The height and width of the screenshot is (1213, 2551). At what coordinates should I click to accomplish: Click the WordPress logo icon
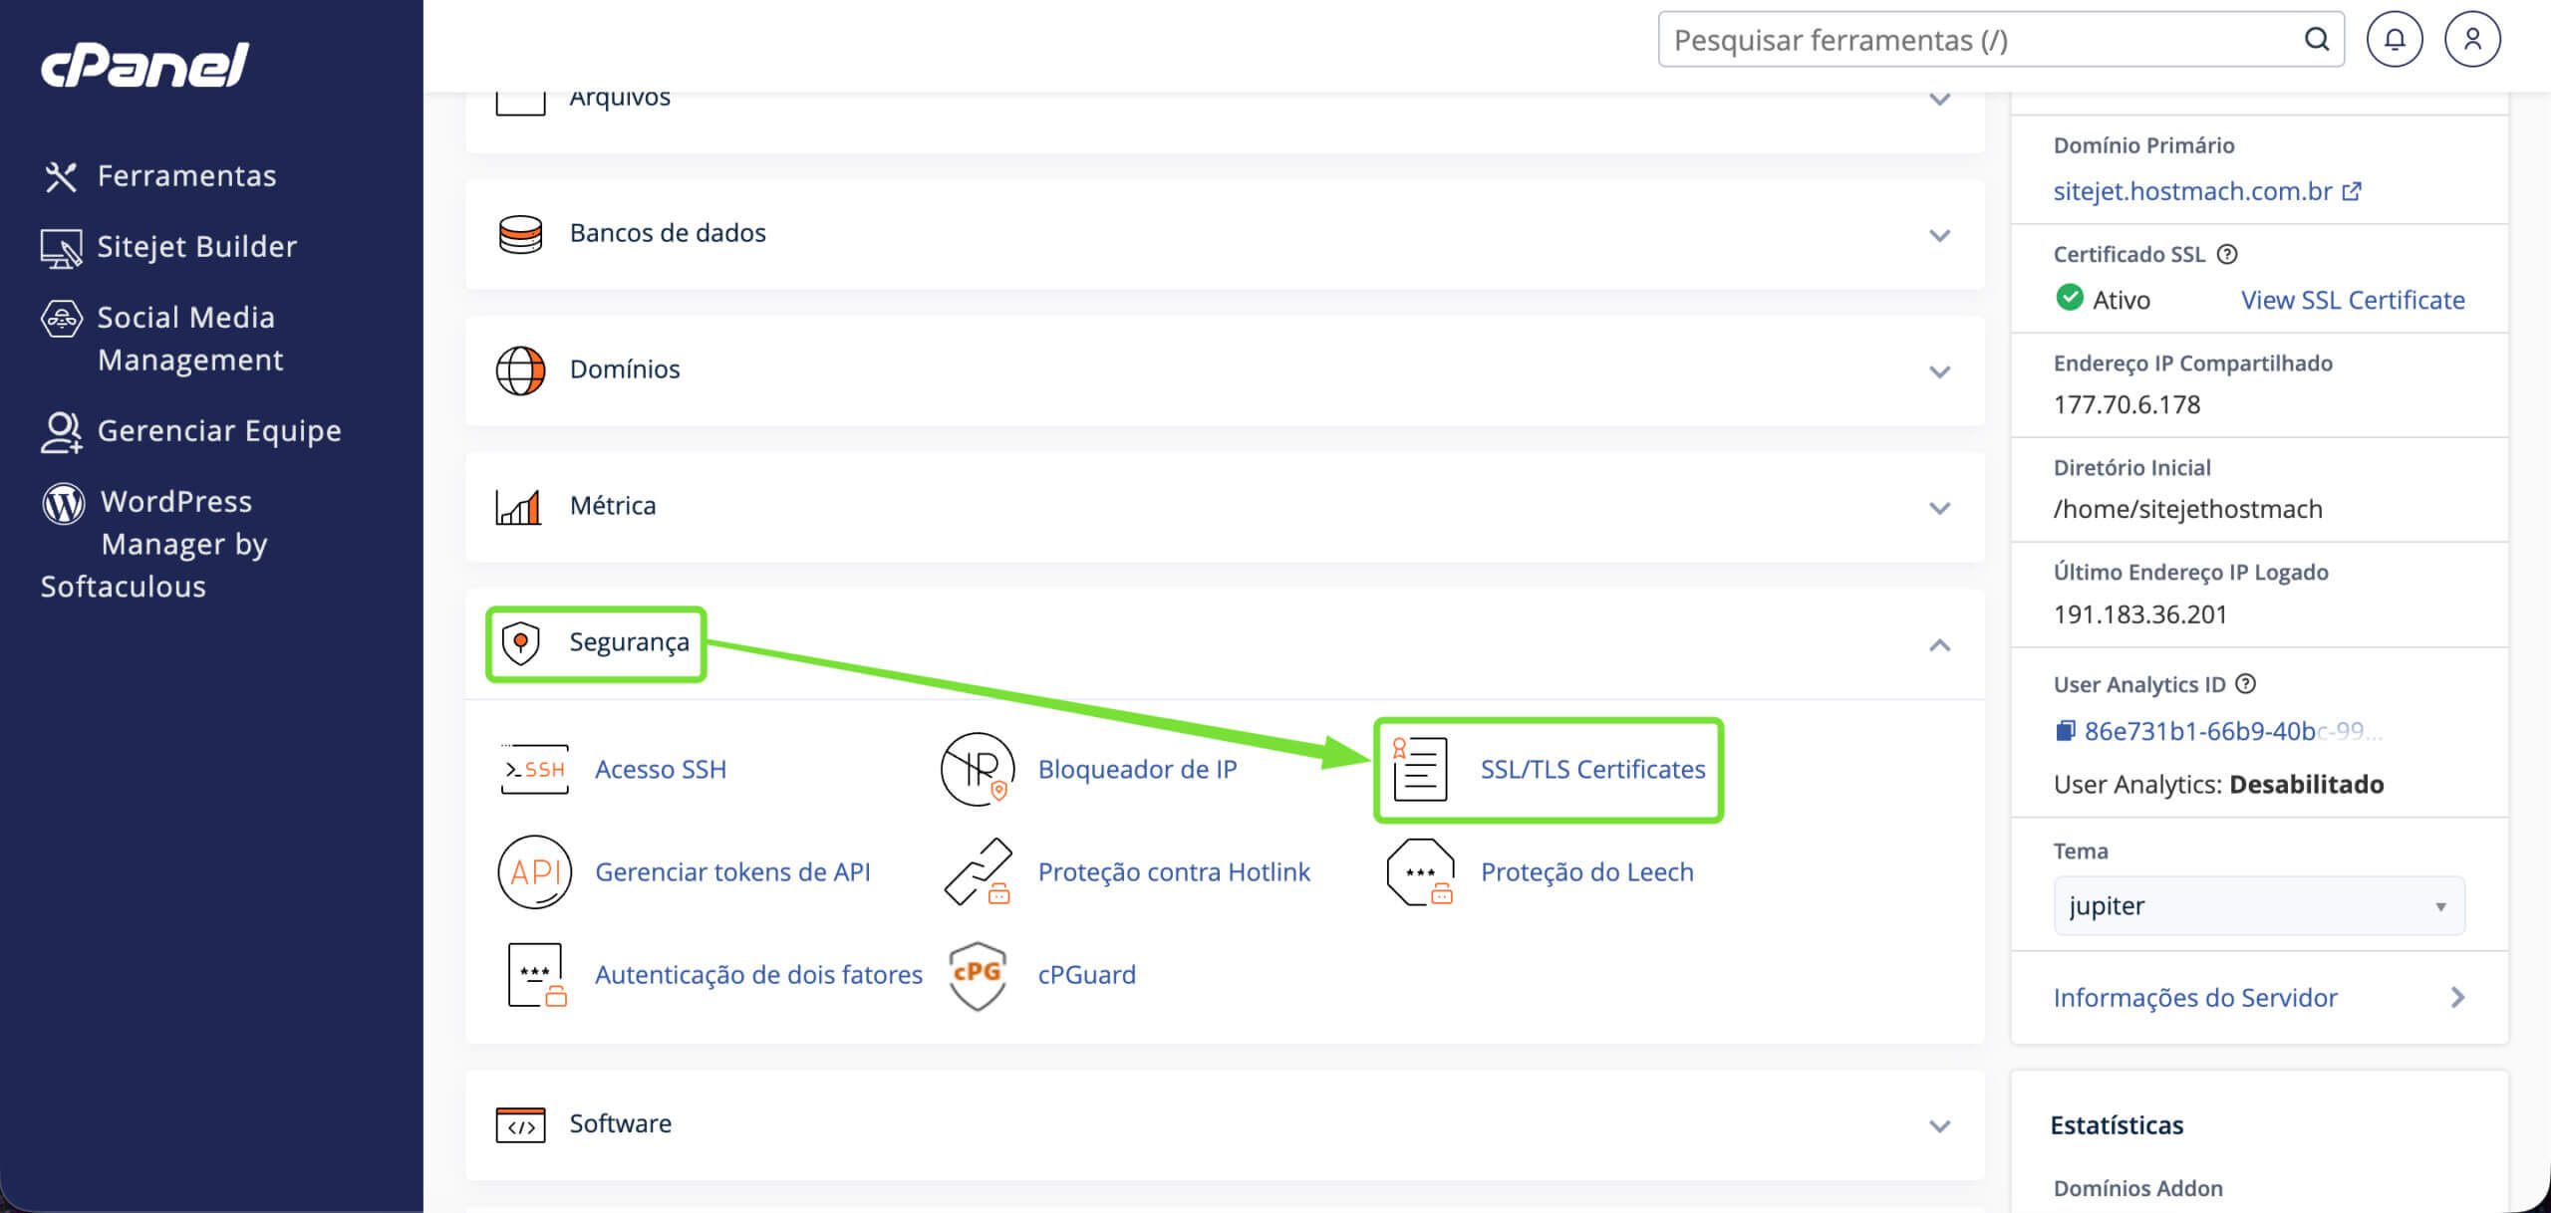pos(64,503)
